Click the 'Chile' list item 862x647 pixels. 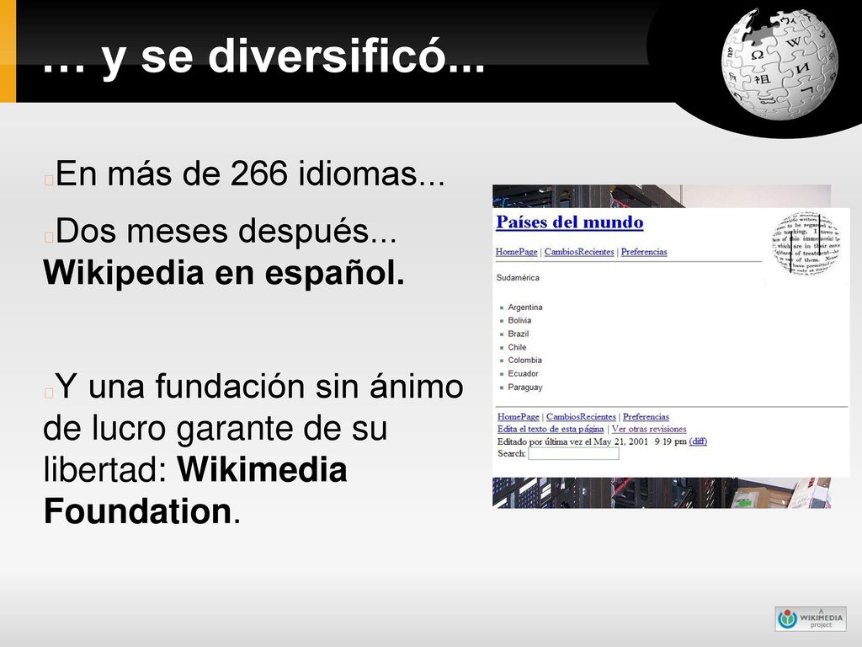pyautogui.click(x=517, y=347)
